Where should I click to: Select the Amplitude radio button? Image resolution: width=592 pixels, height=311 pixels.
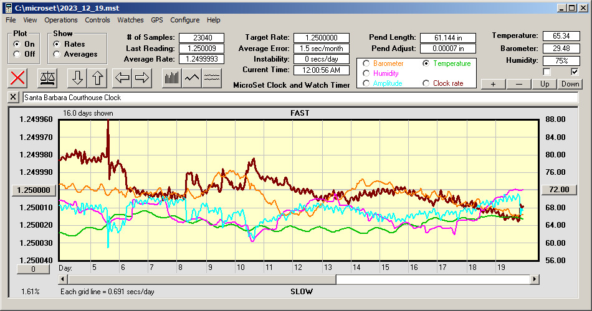[x=366, y=83]
